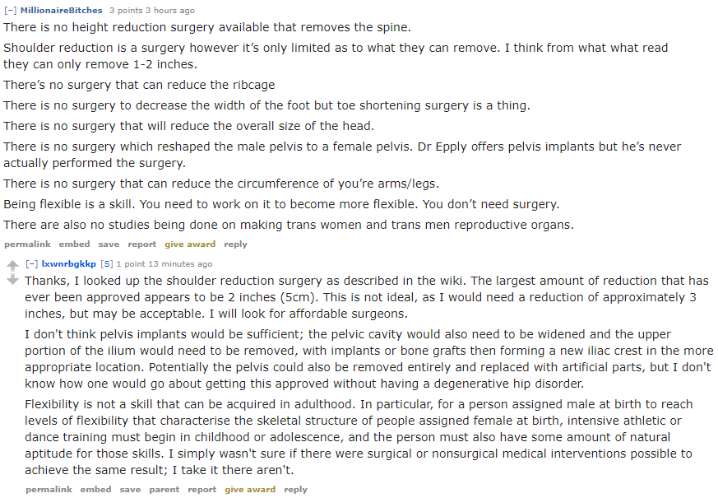The image size is (718, 498).
Task: Open permalink of MillionaireBitches comment
Action: tap(27, 244)
